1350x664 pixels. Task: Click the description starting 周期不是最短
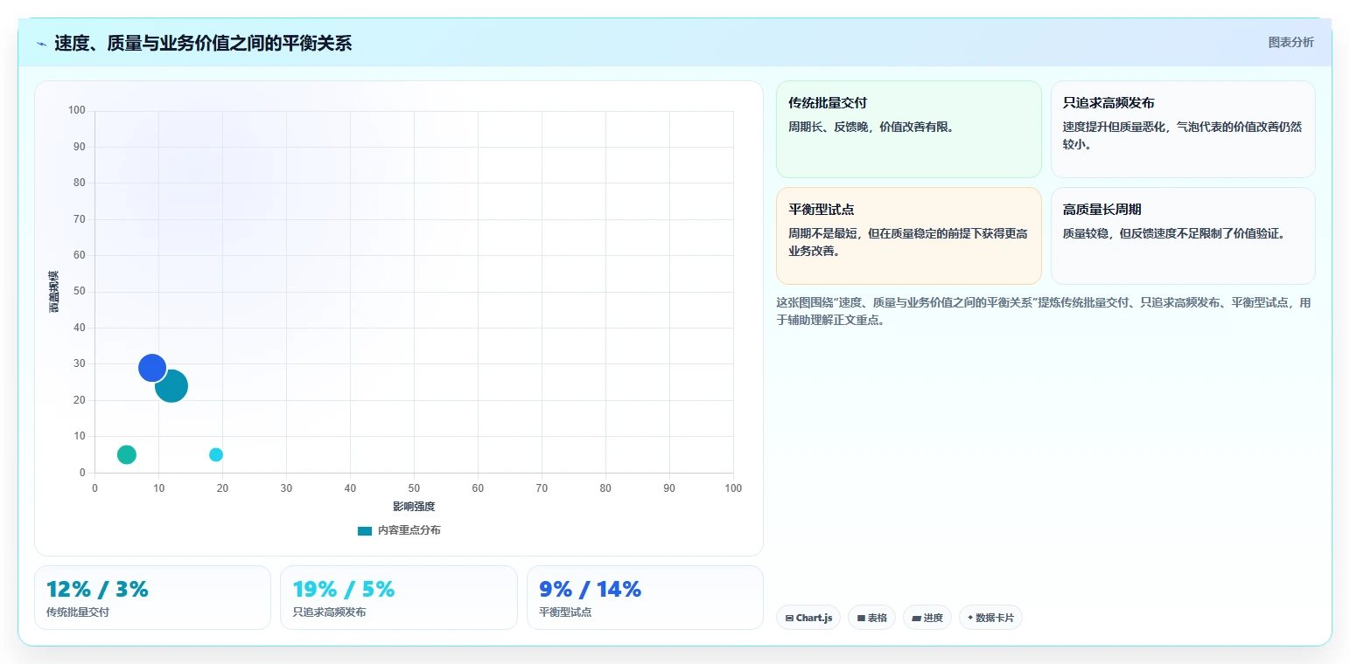click(908, 242)
